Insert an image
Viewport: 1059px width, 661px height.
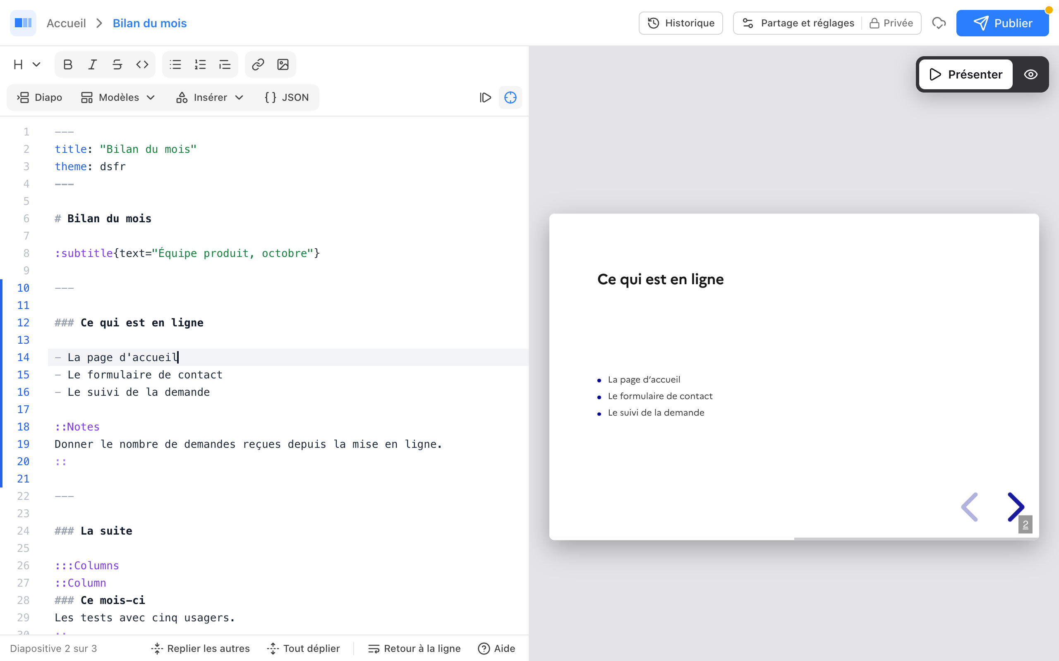(x=283, y=65)
